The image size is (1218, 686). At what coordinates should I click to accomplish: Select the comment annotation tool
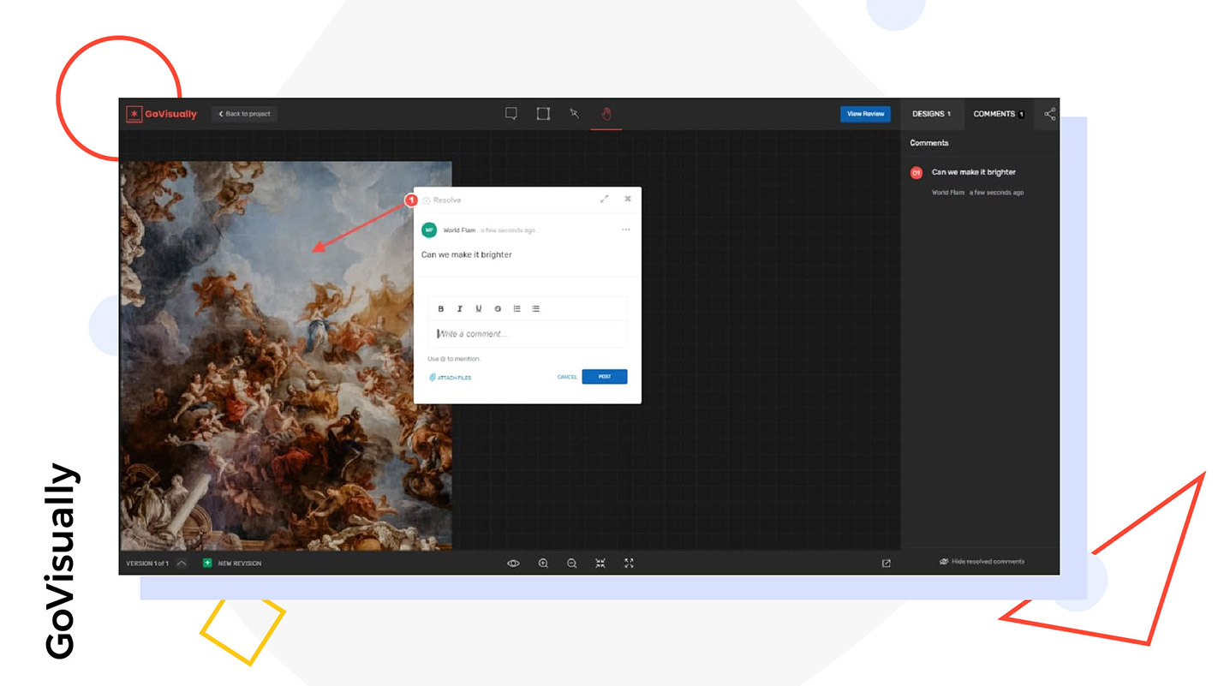pyautogui.click(x=511, y=114)
